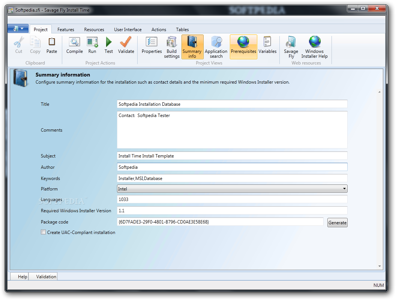
Task: Click the Paste clipboard icon
Action: coord(52,42)
